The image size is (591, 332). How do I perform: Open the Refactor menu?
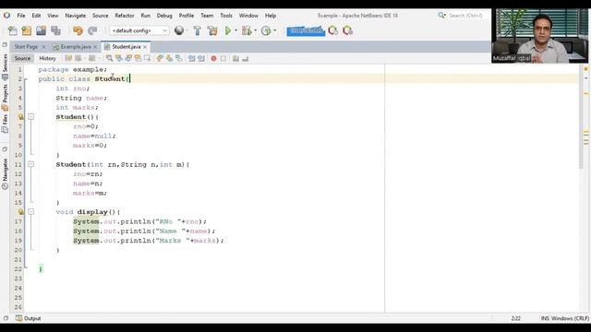pyautogui.click(x=125, y=16)
